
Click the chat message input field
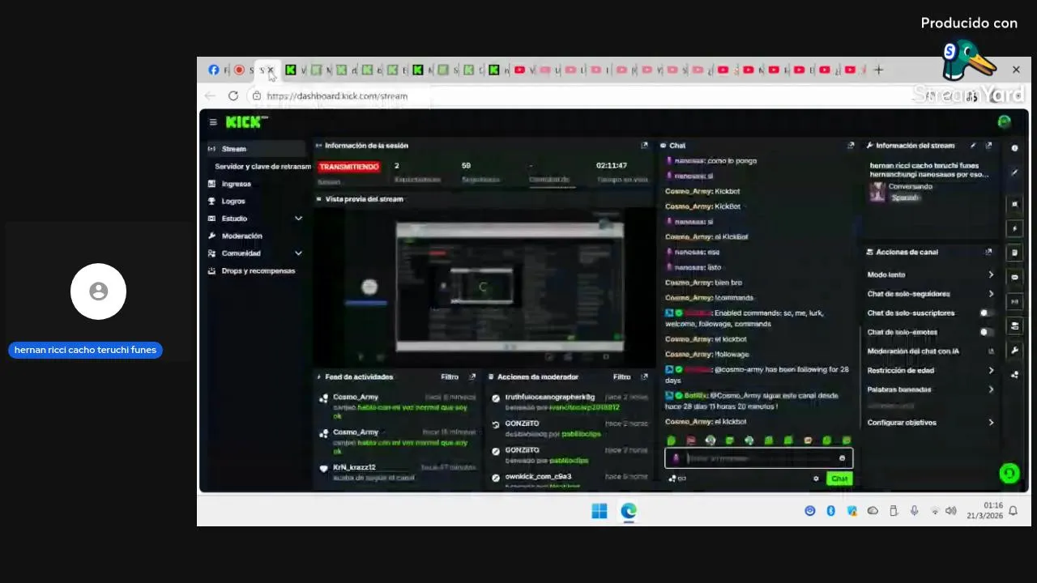point(757,458)
